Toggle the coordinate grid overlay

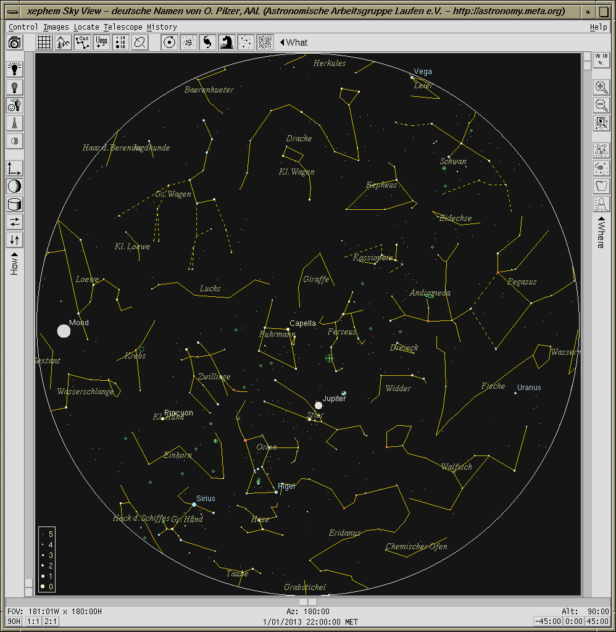pos(44,43)
